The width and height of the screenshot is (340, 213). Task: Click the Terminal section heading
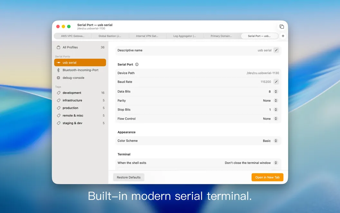(x=124, y=154)
